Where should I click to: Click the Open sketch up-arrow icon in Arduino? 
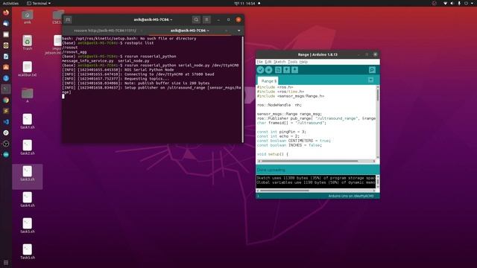tap(286, 70)
